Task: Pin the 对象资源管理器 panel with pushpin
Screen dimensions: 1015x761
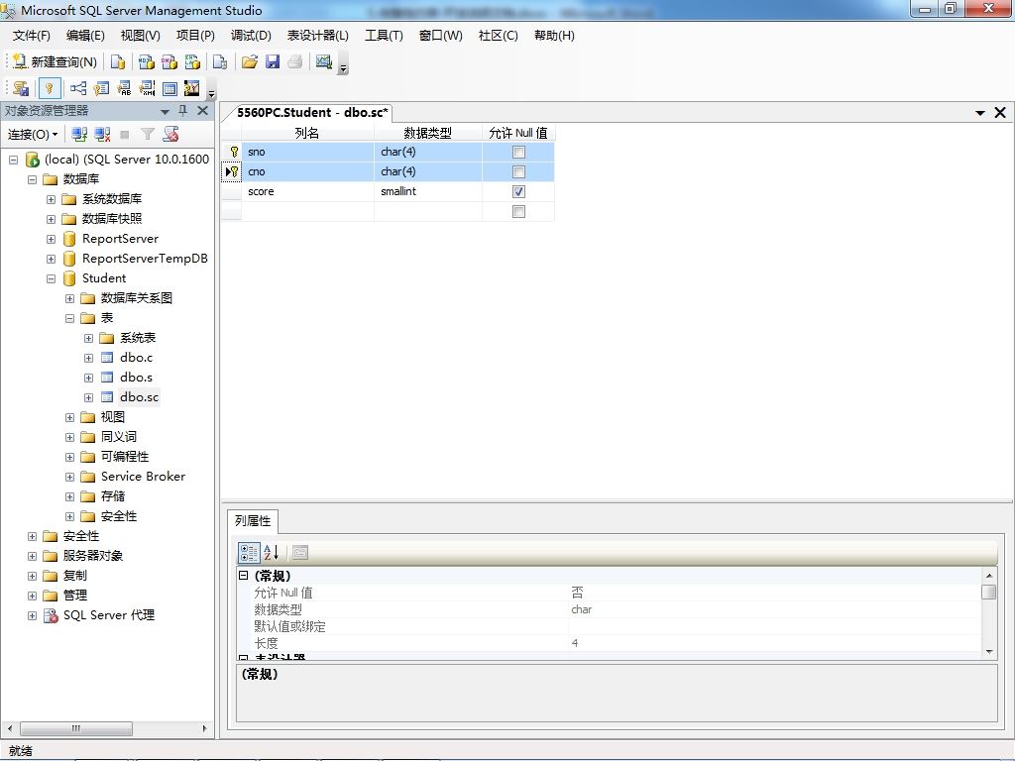Action: coord(183,111)
